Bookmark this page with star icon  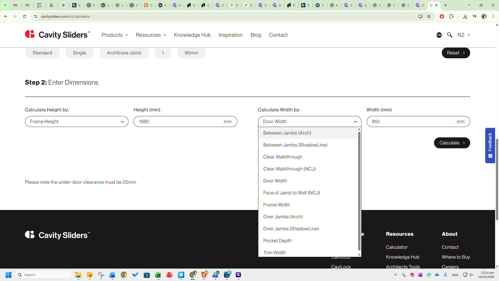click(x=429, y=16)
